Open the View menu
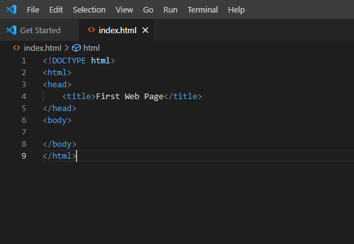 click(124, 9)
